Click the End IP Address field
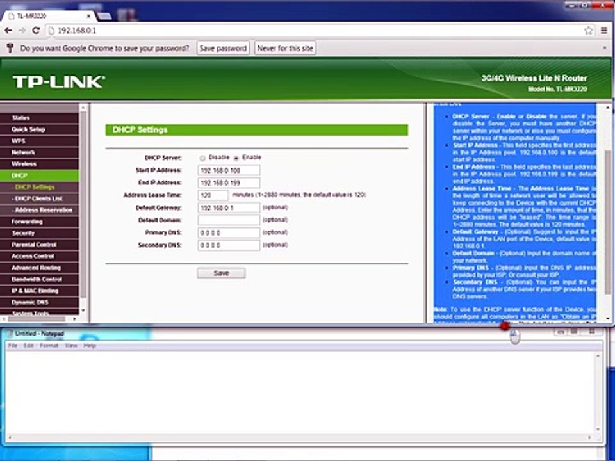Viewport: 615px width, 461px height. tap(229, 182)
